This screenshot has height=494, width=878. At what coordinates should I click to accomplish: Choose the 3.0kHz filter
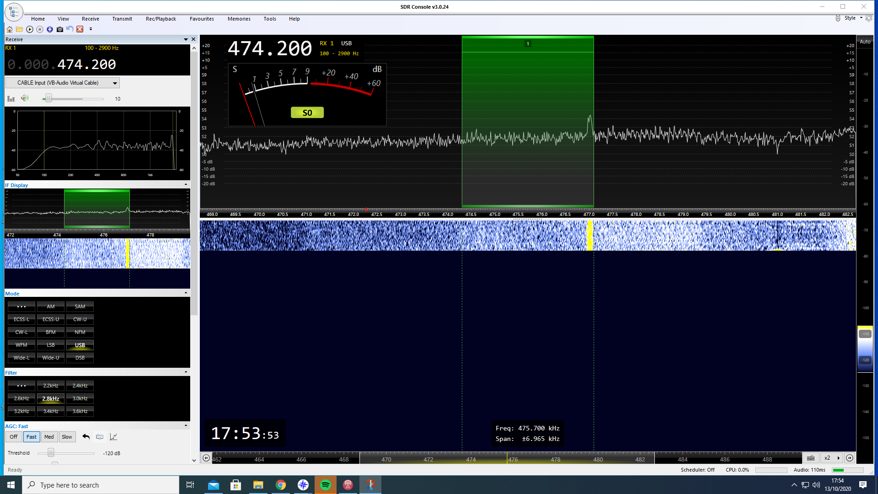click(80, 398)
